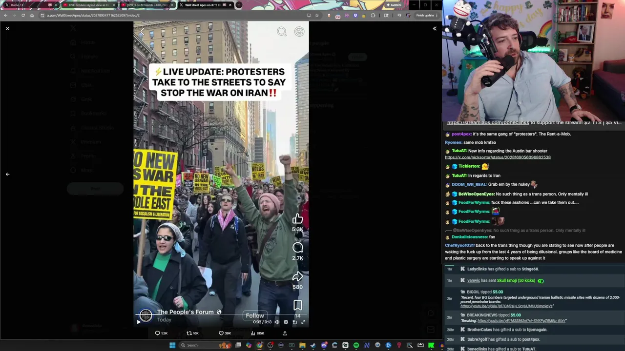625x351 pixels.
Task: Open BIGOIL's youtu.be link
Action: pos(506,306)
